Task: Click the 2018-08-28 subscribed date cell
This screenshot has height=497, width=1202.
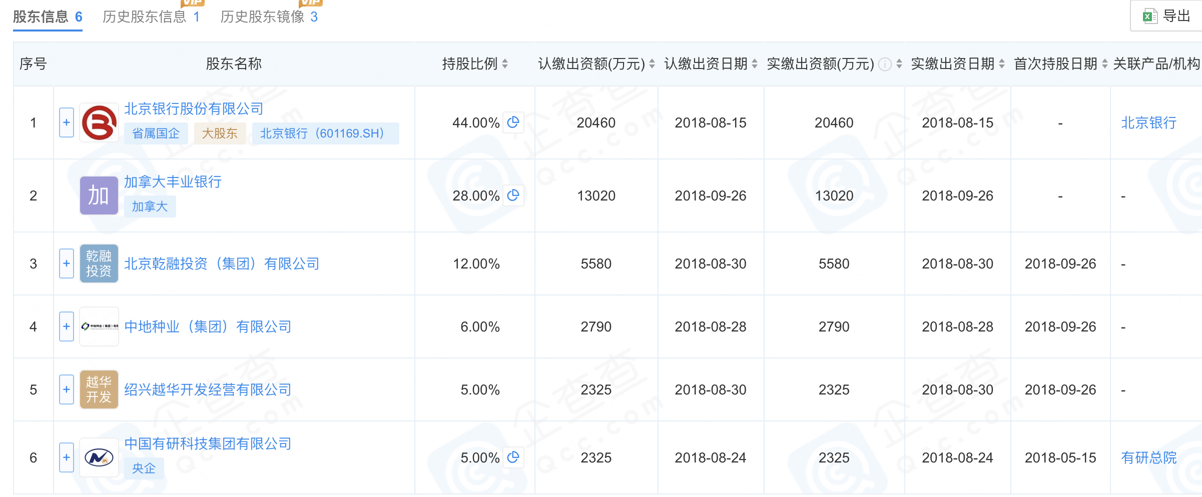Action: (711, 326)
